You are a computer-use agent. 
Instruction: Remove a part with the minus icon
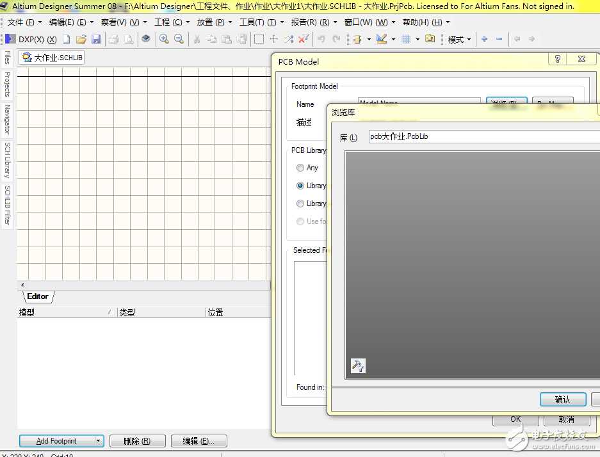(x=499, y=39)
